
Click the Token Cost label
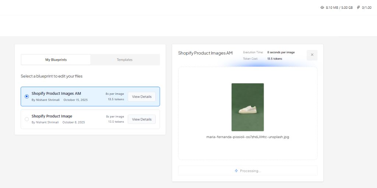tap(250, 58)
